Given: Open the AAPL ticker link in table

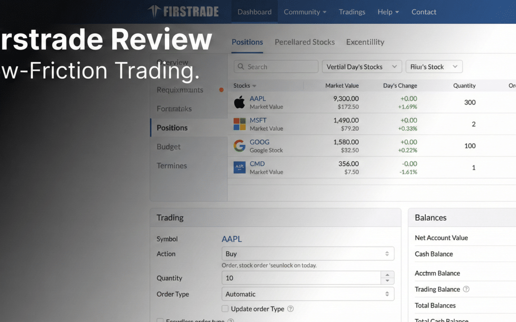Looking at the screenshot, I should click(x=258, y=99).
